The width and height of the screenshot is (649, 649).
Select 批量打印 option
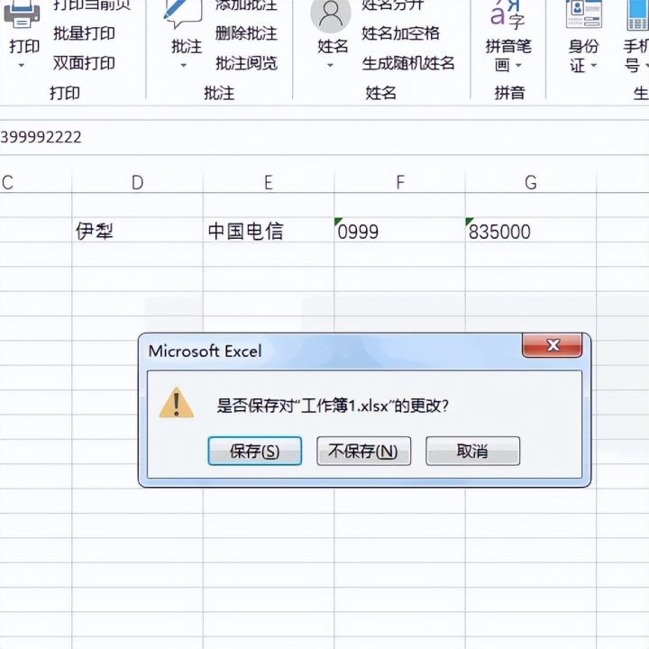tap(84, 33)
